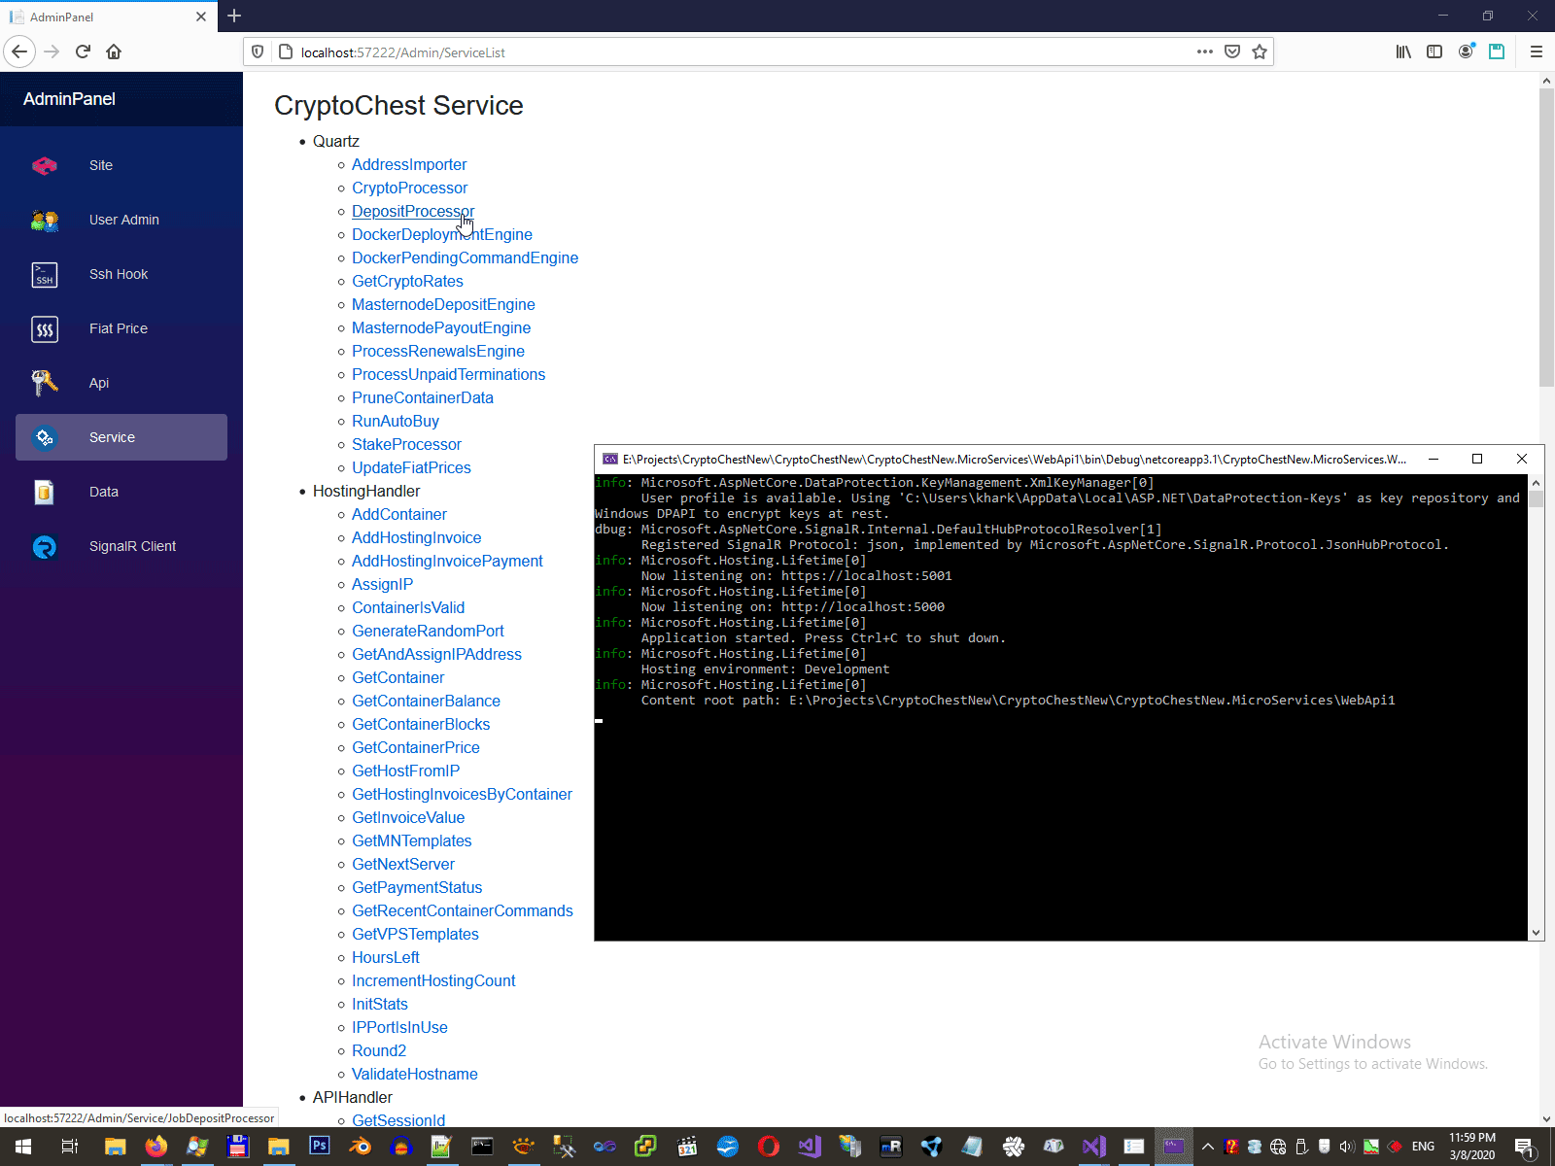This screenshot has width=1555, height=1166.
Task: Open Windows notification center
Action: point(1525,1147)
